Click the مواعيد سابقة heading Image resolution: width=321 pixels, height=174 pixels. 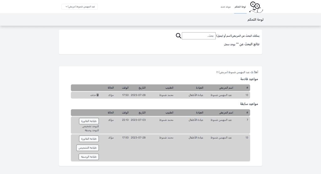(x=249, y=104)
